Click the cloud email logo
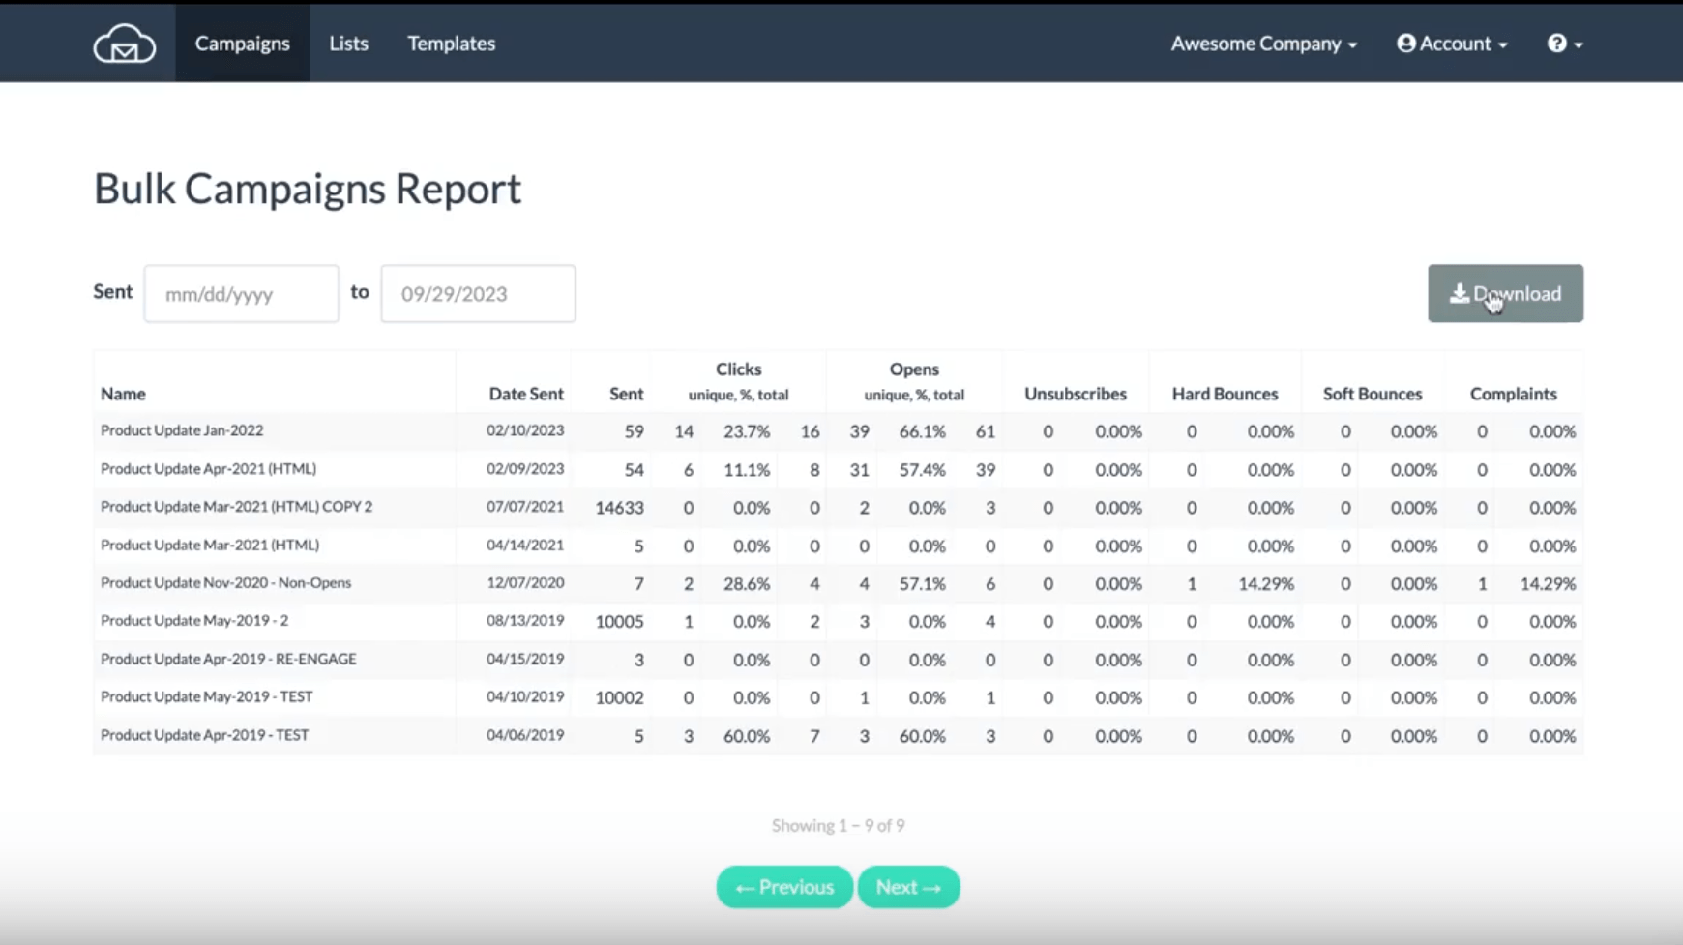This screenshot has height=945, width=1683. [x=124, y=43]
